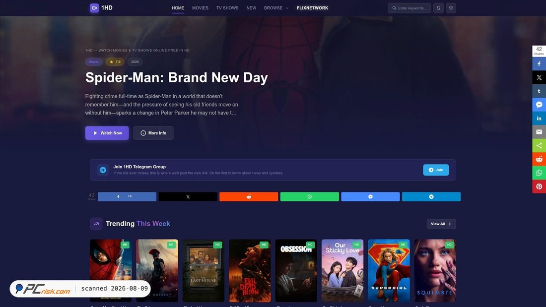Share via Messenger from side bar
The width and height of the screenshot is (546, 307).
point(539,105)
